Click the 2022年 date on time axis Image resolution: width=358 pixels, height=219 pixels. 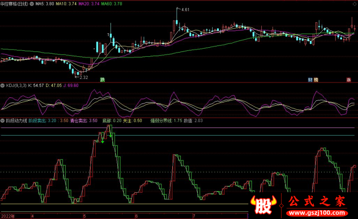8,216
